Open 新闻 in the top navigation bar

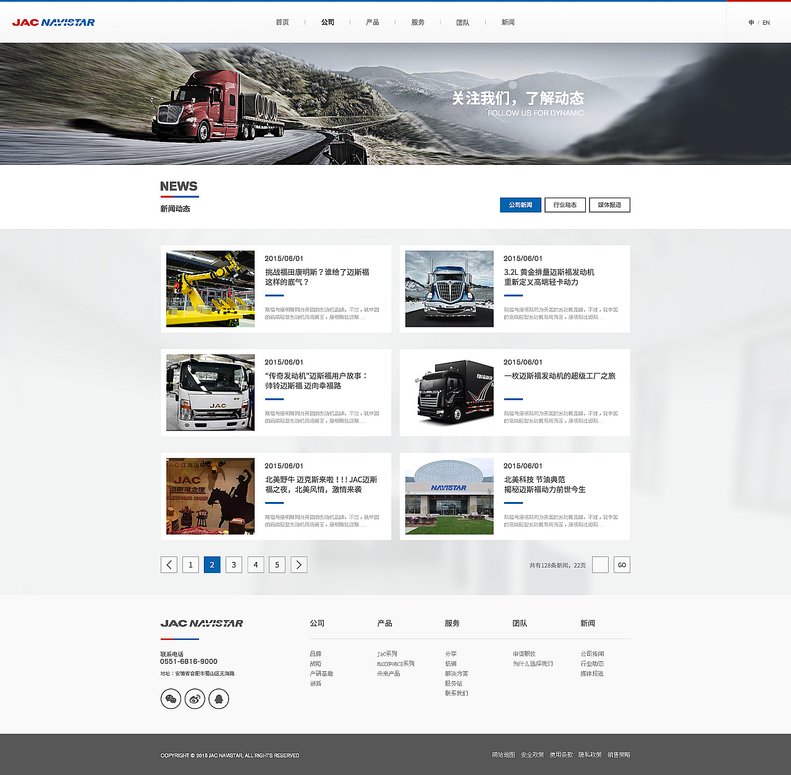click(508, 22)
